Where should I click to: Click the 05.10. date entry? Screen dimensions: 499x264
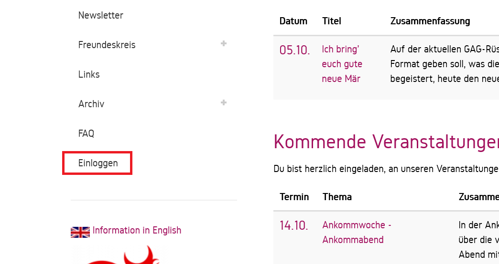pyautogui.click(x=294, y=50)
